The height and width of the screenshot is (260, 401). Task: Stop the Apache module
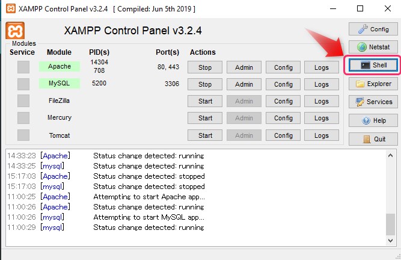coord(205,67)
